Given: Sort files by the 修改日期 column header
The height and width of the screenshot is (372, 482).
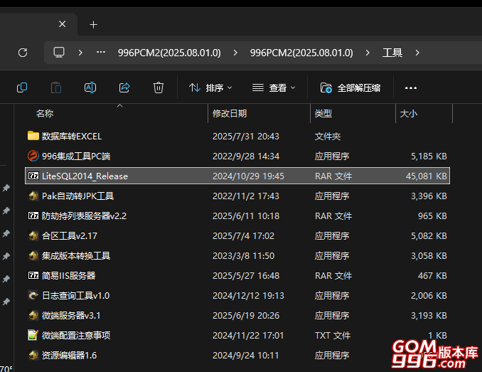Looking at the screenshot, I should click(230, 113).
